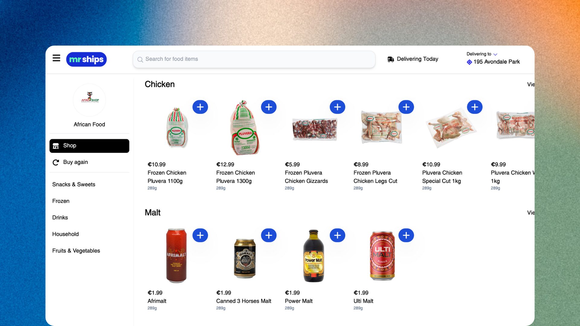Image resolution: width=580 pixels, height=326 pixels.
Task: Select the Fruits & Vegetables category
Action: click(76, 251)
